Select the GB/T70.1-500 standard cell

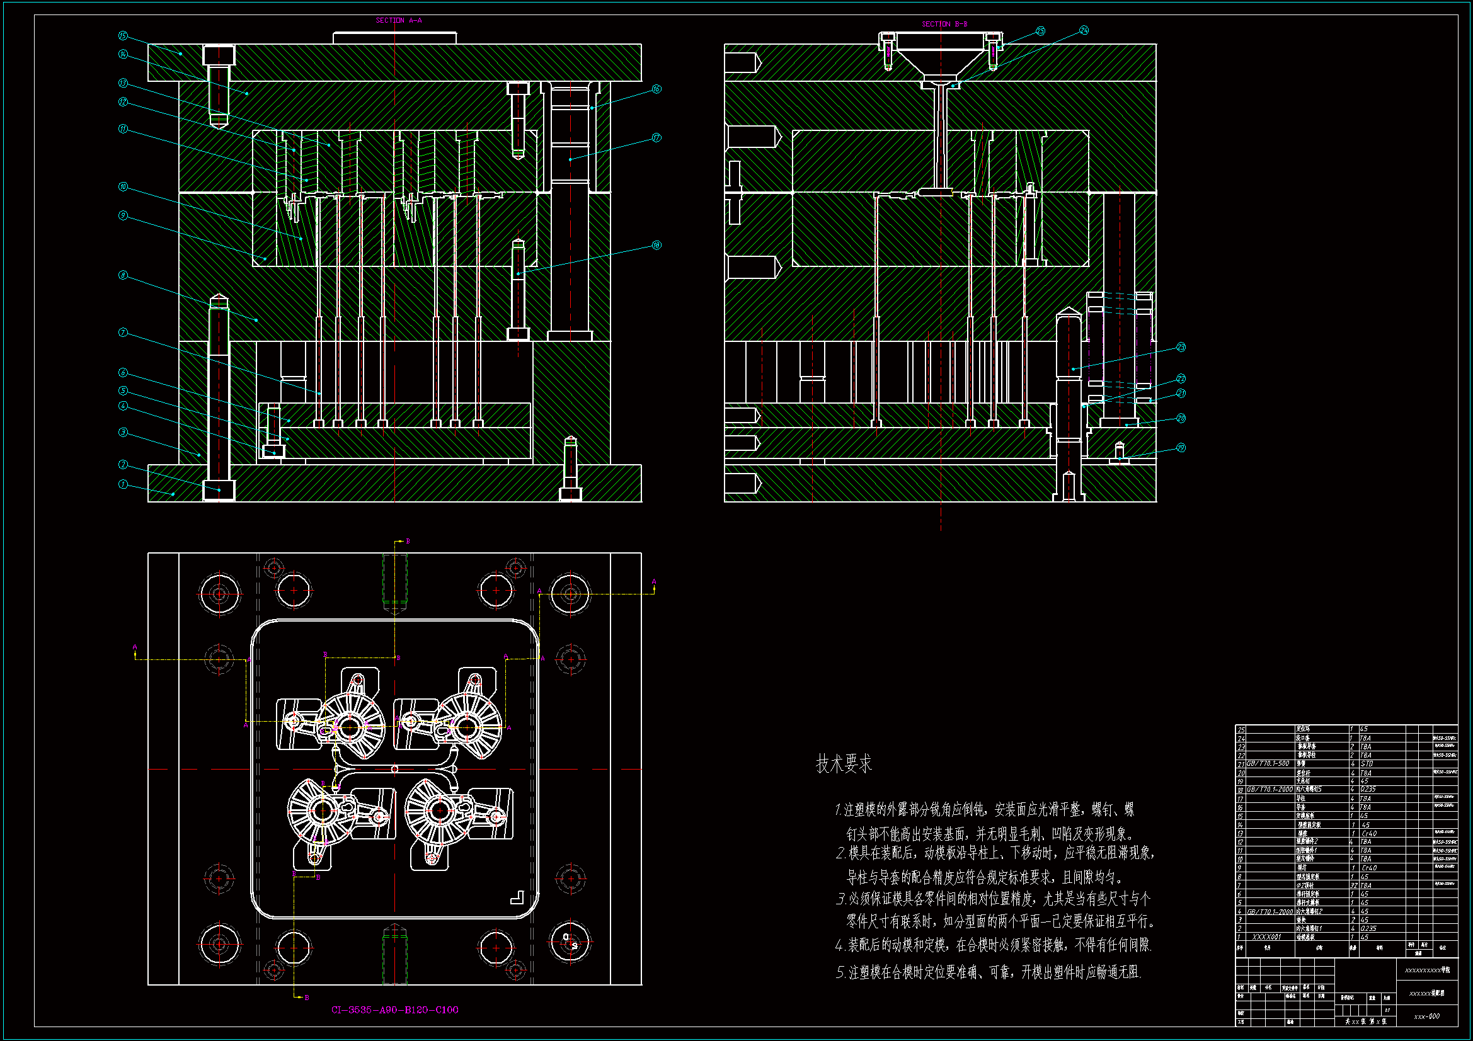click(1268, 764)
